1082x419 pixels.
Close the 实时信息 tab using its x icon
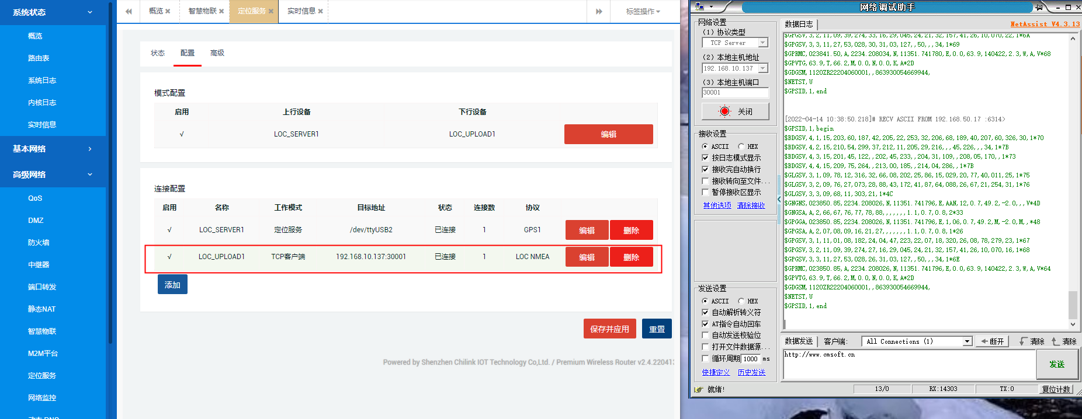pos(320,11)
